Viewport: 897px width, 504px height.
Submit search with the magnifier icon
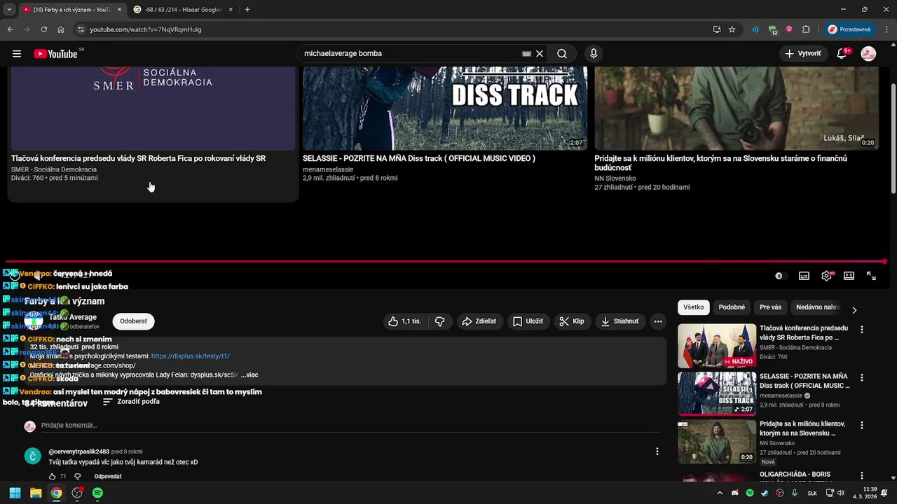click(562, 54)
